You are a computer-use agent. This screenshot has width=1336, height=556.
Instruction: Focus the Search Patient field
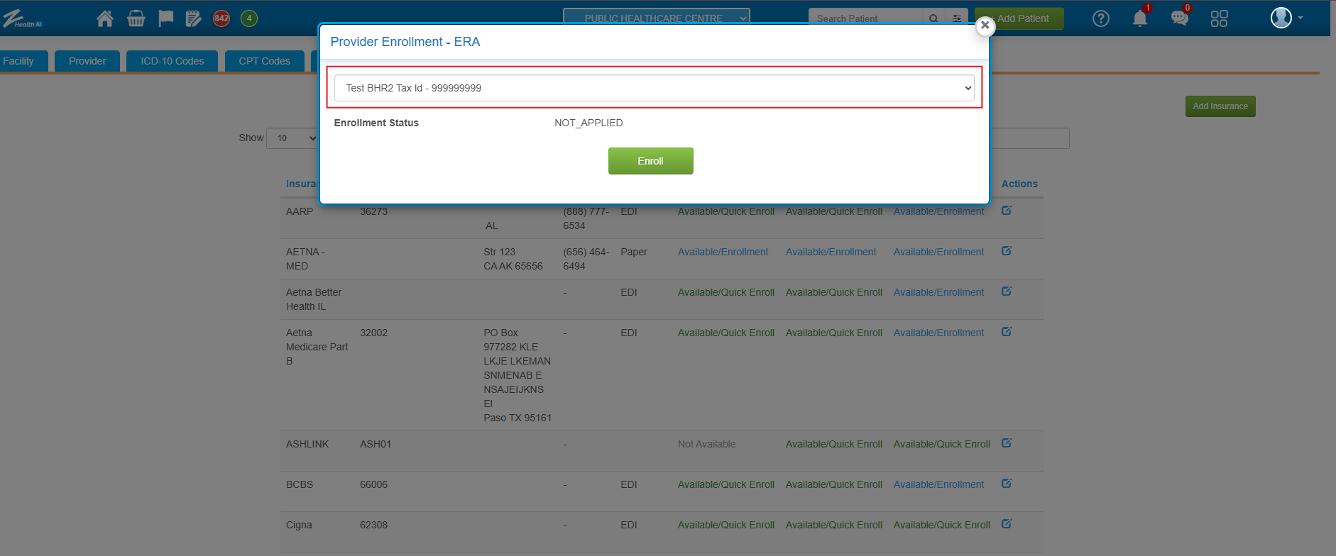(866, 17)
